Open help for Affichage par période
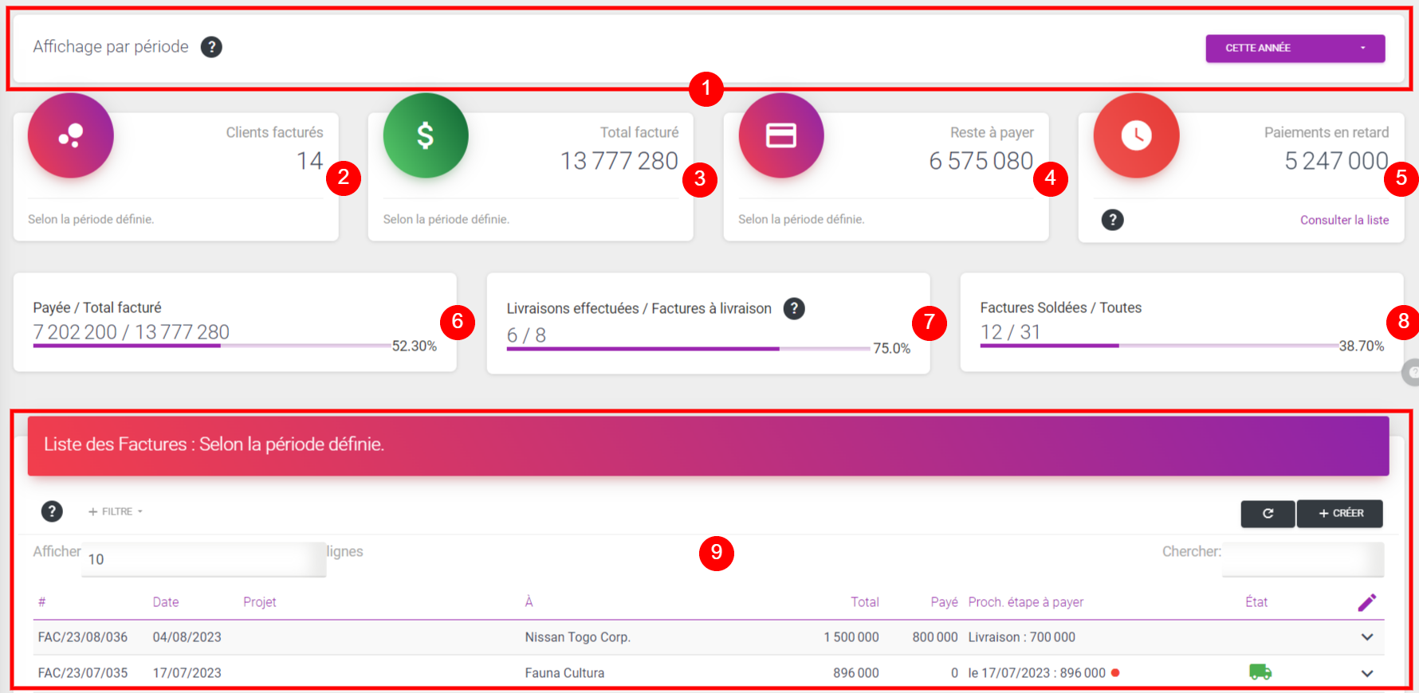Screen dimensions: 1419x693 pos(211,47)
